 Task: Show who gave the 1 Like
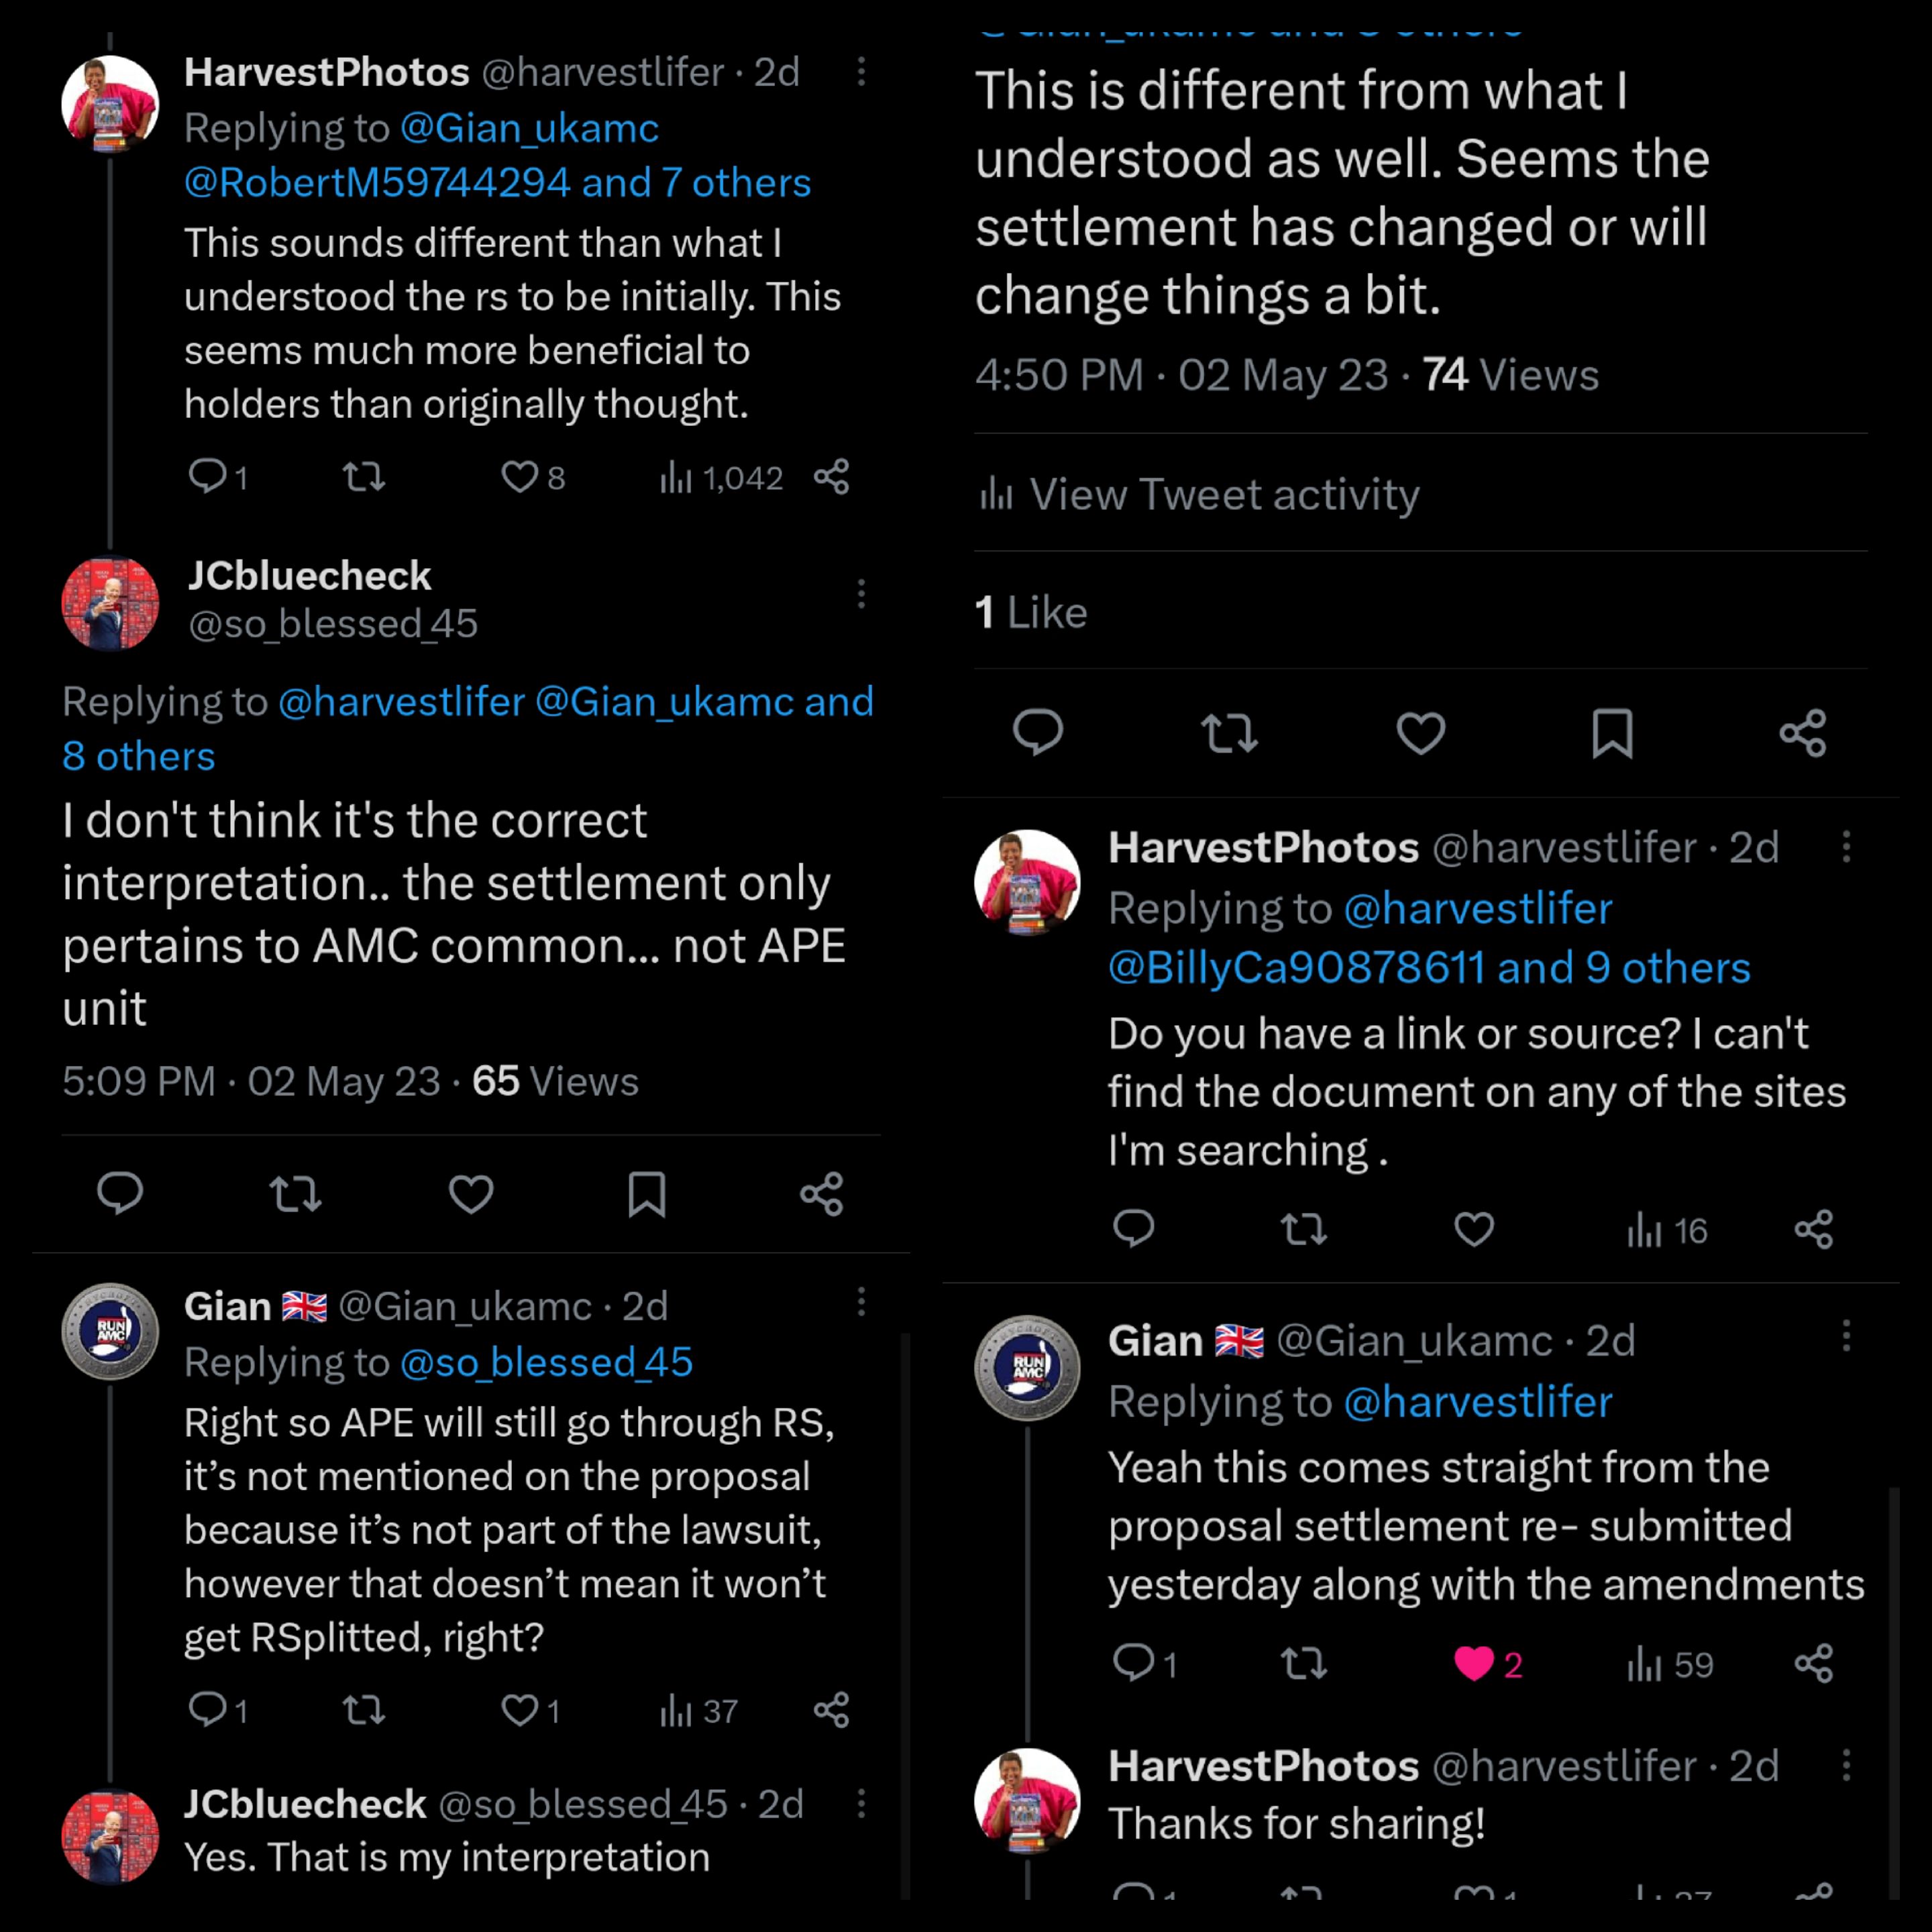tap(1031, 612)
